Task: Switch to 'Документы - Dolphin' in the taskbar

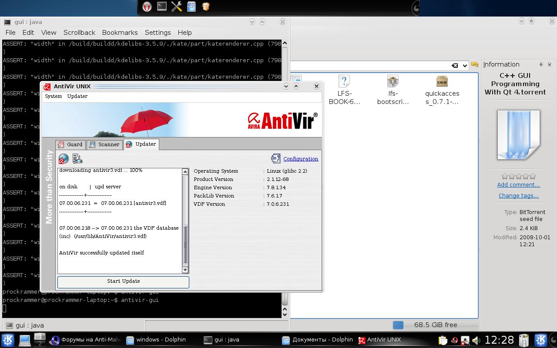Action: click(318, 340)
